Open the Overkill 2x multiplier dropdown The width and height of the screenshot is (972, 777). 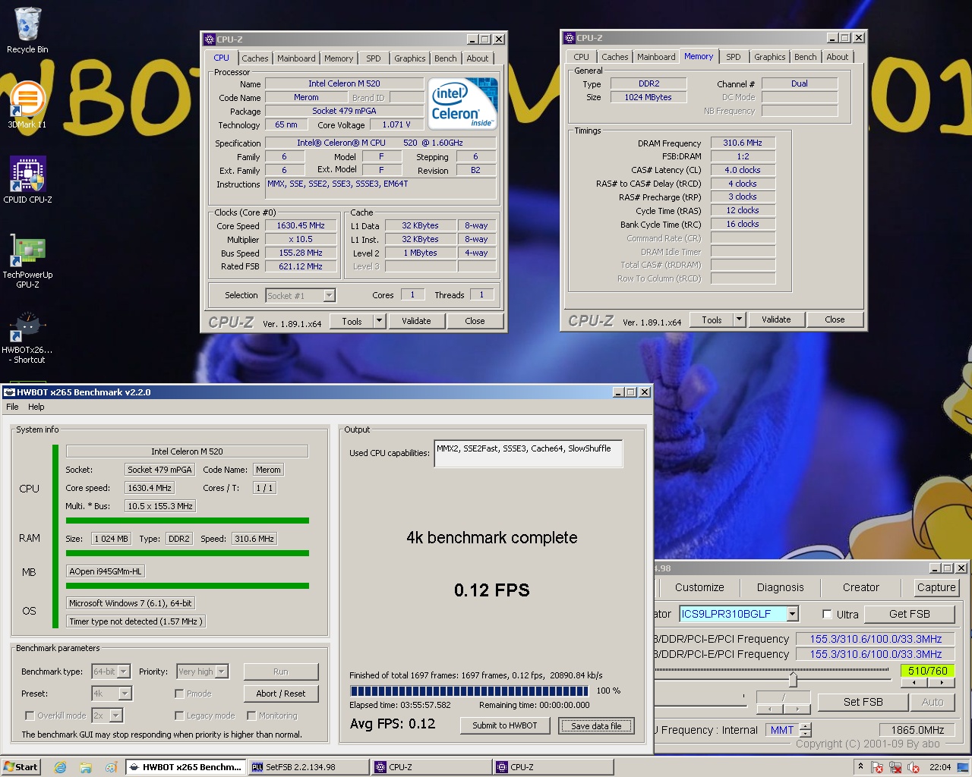point(107,716)
